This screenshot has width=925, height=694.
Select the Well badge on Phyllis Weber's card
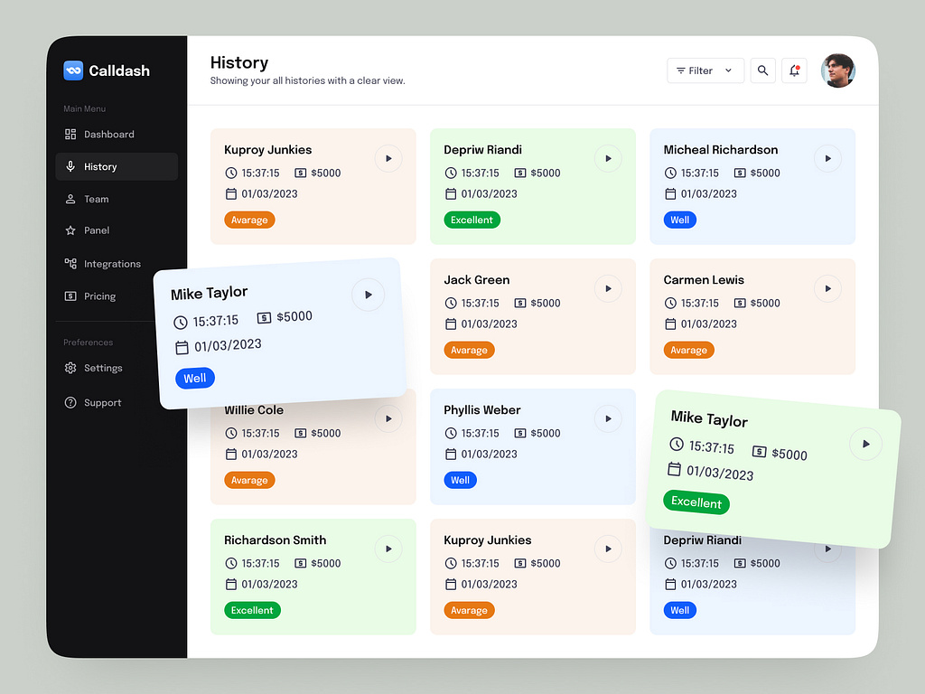(x=461, y=480)
